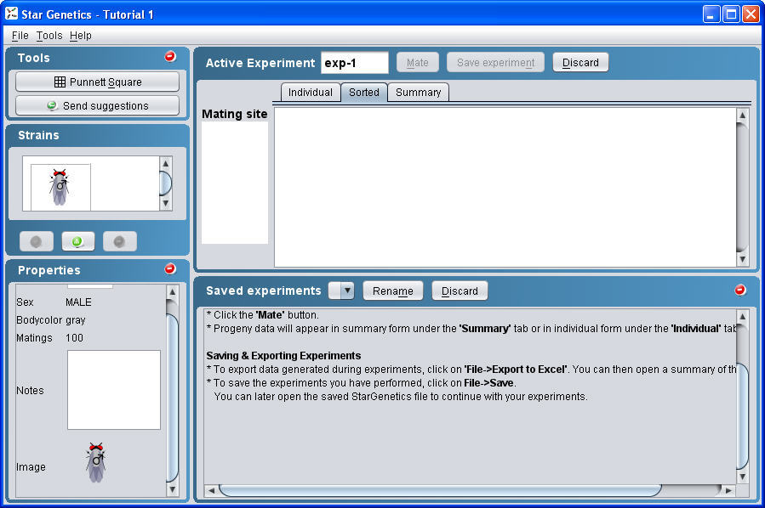Switch to the Summary tab
This screenshot has width=765, height=508.
pyautogui.click(x=418, y=92)
